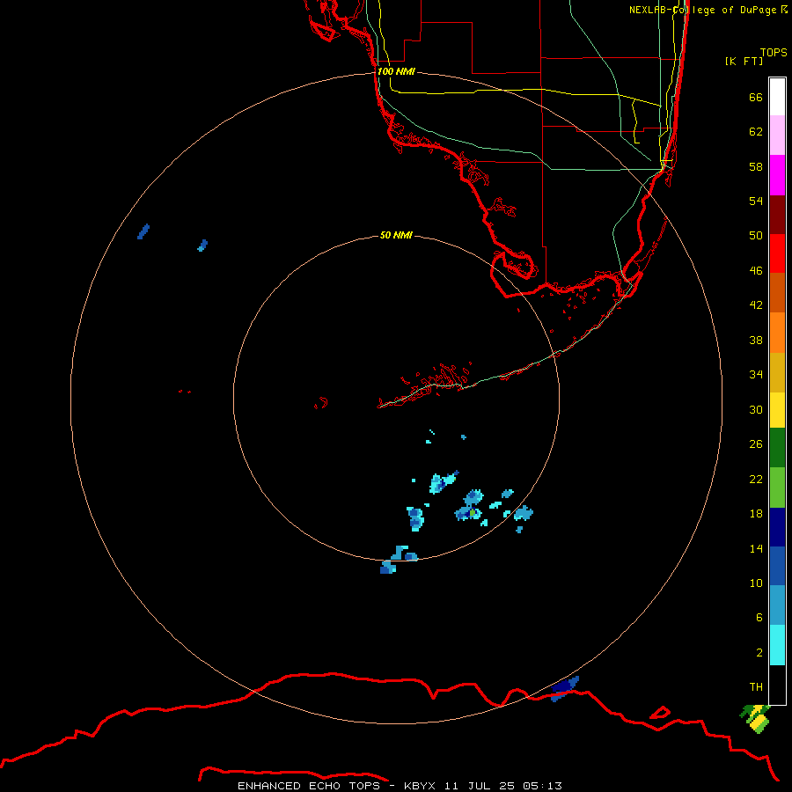
Task: Click the "38" legend value
Action: (x=756, y=341)
